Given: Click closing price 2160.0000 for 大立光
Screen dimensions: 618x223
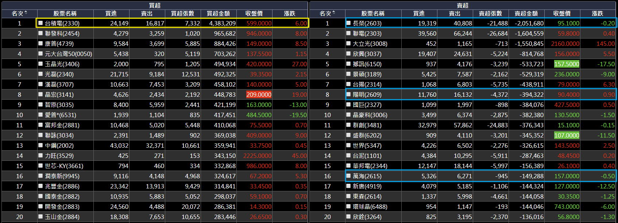Looking at the screenshot, I should click(565, 43).
